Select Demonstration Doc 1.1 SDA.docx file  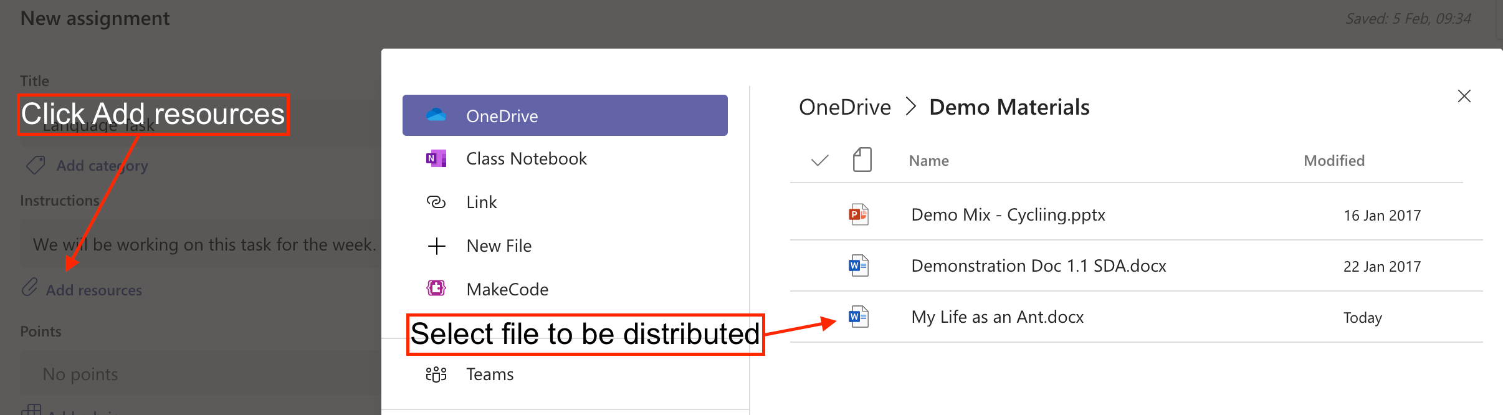(x=1137, y=265)
